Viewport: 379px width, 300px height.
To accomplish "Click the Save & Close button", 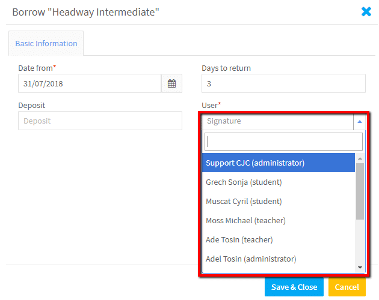I will [x=294, y=287].
